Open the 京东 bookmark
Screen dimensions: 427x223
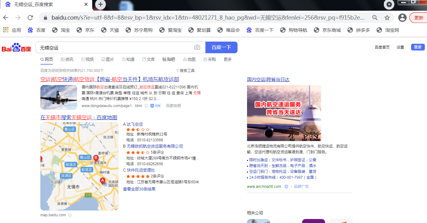pyautogui.click(x=85, y=30)
